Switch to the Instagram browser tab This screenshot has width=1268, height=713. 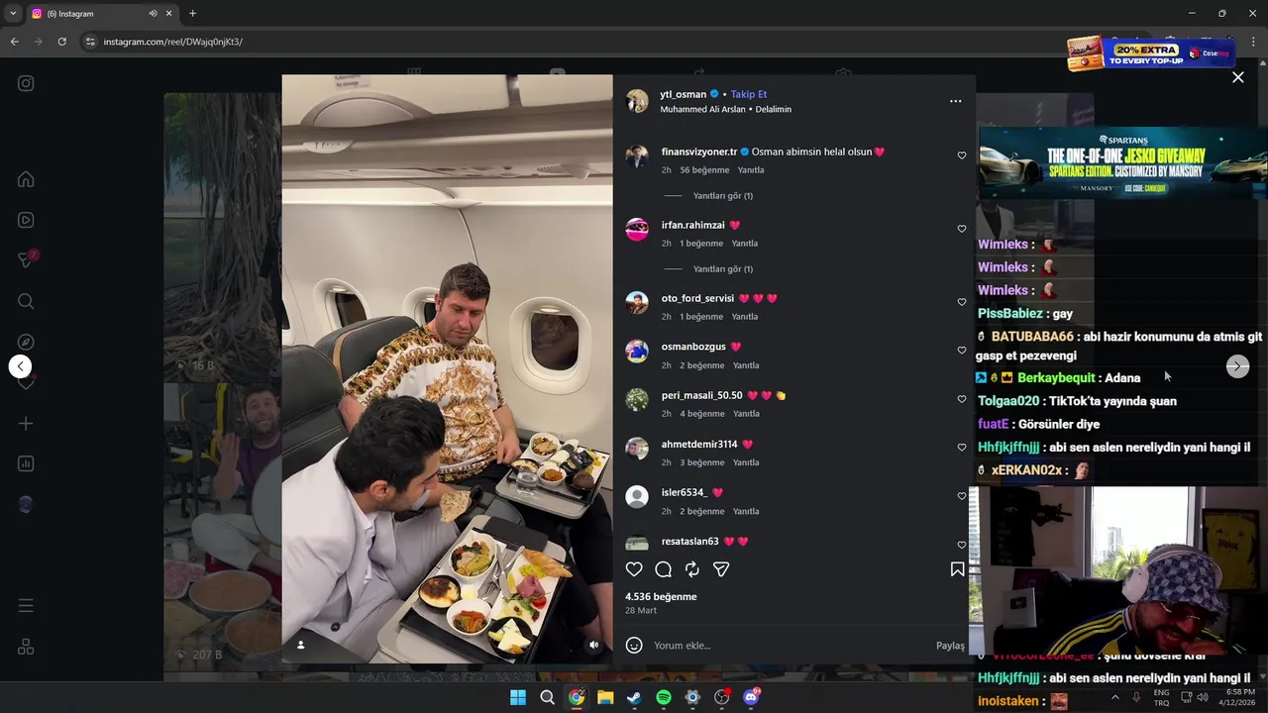(x=91, y=14)
